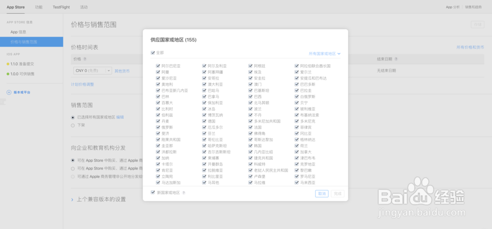Uncheck the 俄罗斯 checkbox
The image size is (492, 229).
158,127
